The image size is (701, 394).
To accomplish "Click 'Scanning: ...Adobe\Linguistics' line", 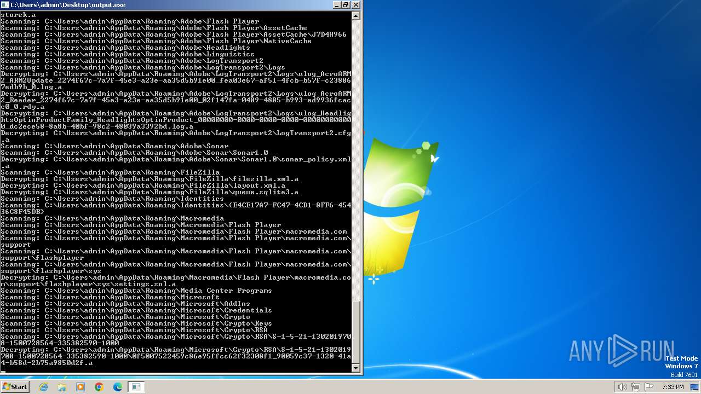I will pyautogui.click(x=128, y=54).
